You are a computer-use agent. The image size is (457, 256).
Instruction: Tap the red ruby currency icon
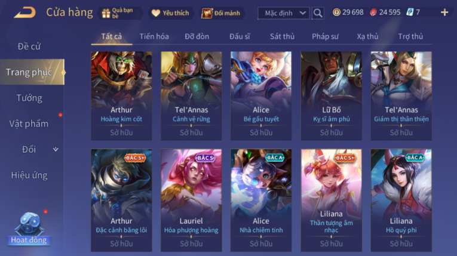[373, 12]
